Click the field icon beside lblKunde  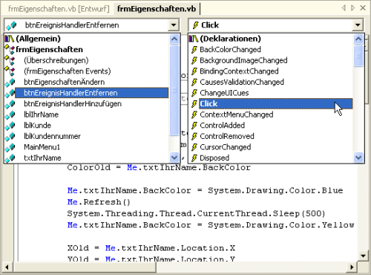tap(10, 126)
